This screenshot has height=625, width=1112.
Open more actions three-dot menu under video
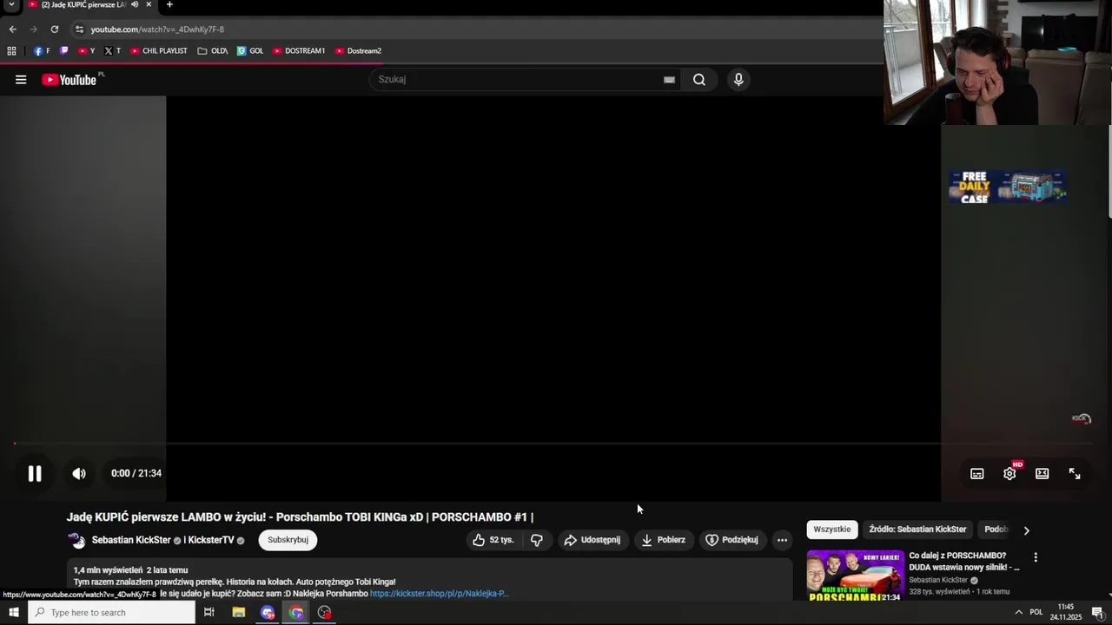point(782,540)
